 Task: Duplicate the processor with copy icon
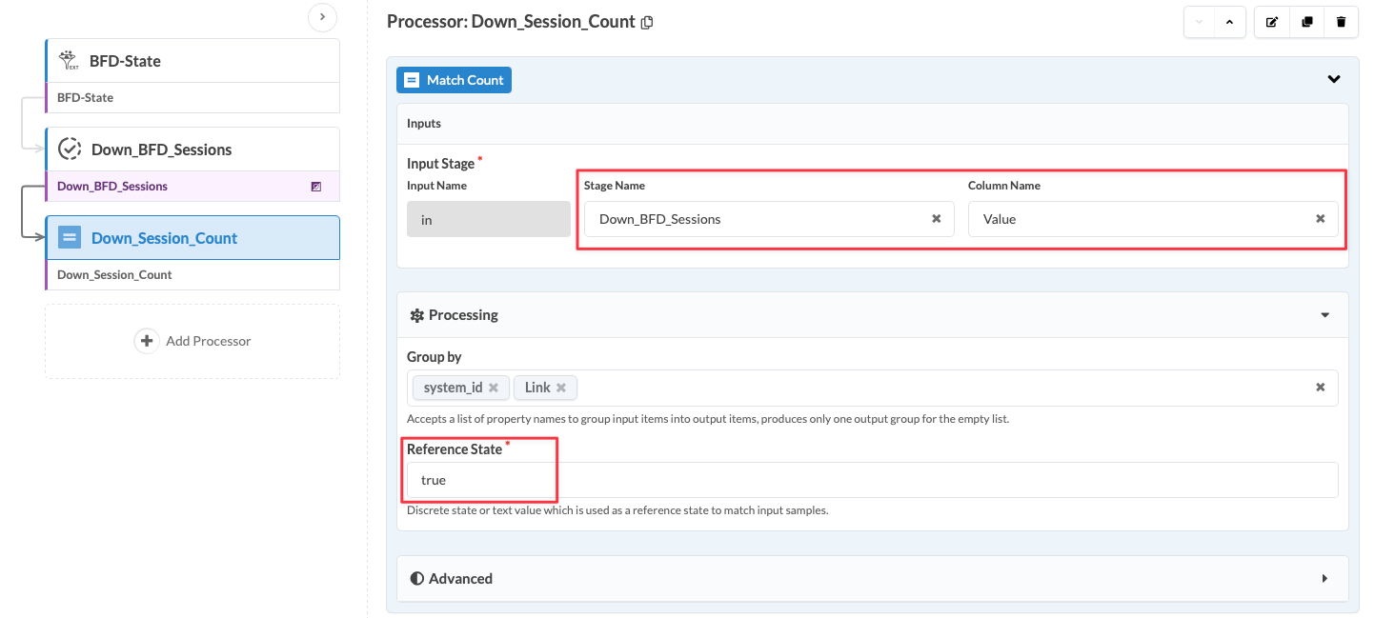pos(1306,22)
